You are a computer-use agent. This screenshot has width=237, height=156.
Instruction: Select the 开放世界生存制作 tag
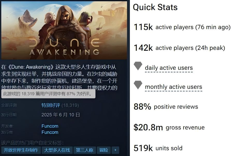click(x=21, y=150)
